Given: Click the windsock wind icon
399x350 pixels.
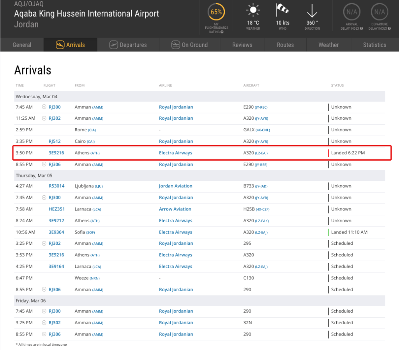Looking at the screenshot, I should 282,10.
